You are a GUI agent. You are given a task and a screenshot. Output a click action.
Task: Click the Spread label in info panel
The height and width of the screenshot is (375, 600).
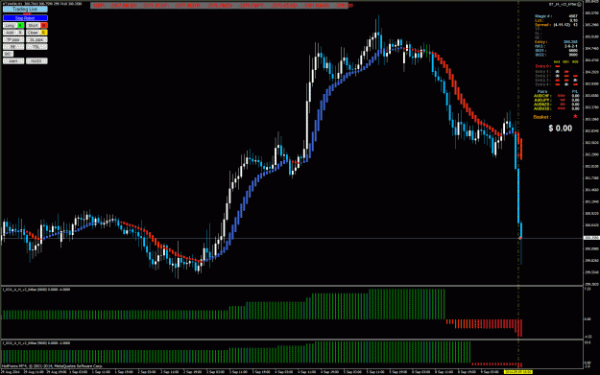point(542,25)
